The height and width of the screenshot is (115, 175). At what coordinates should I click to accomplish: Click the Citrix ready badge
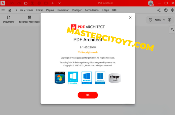coord(115,78)
